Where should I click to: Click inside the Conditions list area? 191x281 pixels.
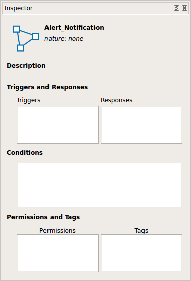tap(100, 185)
